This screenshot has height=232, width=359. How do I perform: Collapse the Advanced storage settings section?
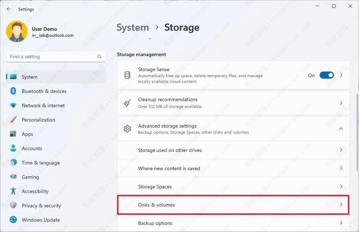(x=341, y=129)
